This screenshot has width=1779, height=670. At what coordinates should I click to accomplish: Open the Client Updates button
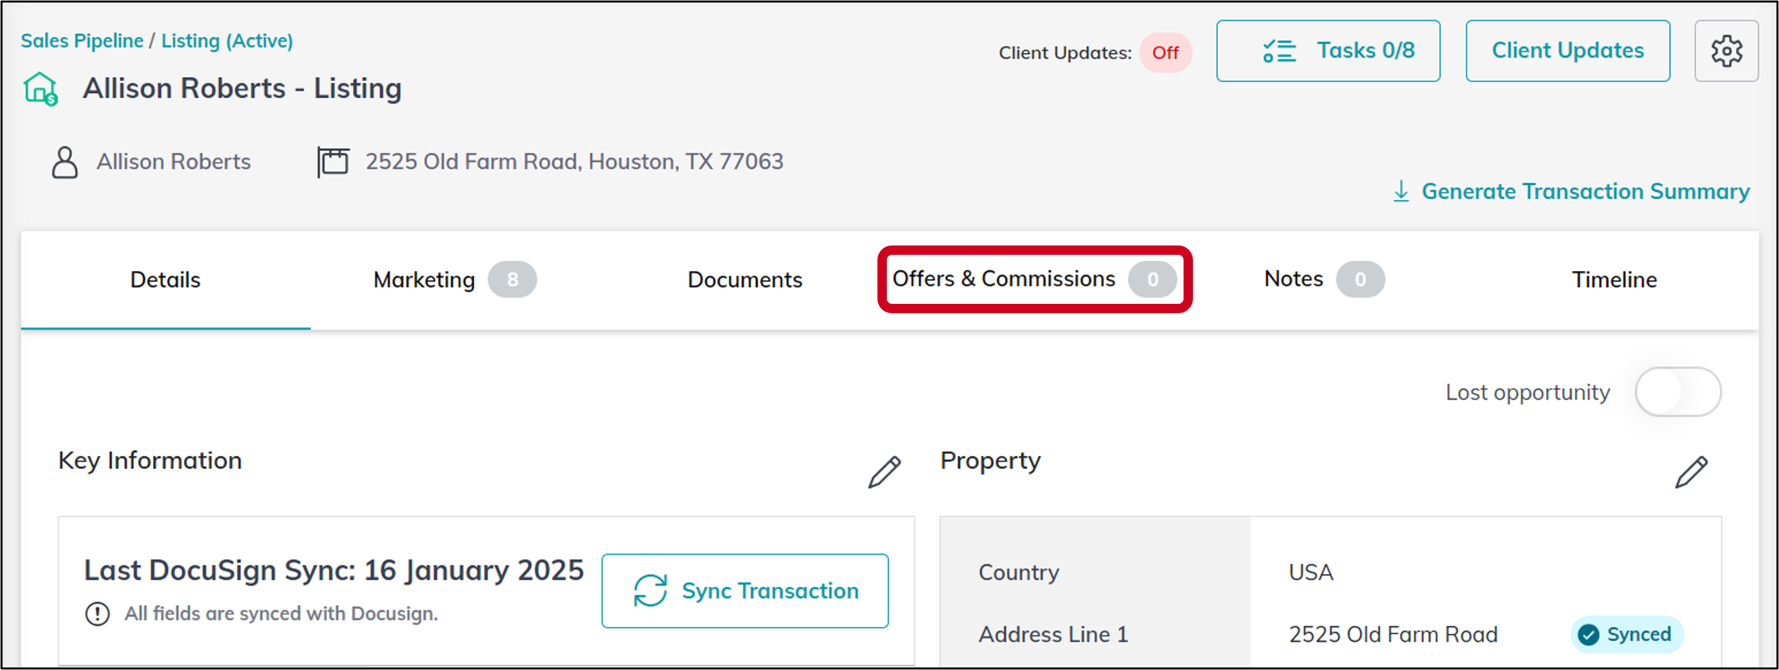point(1567,51)
